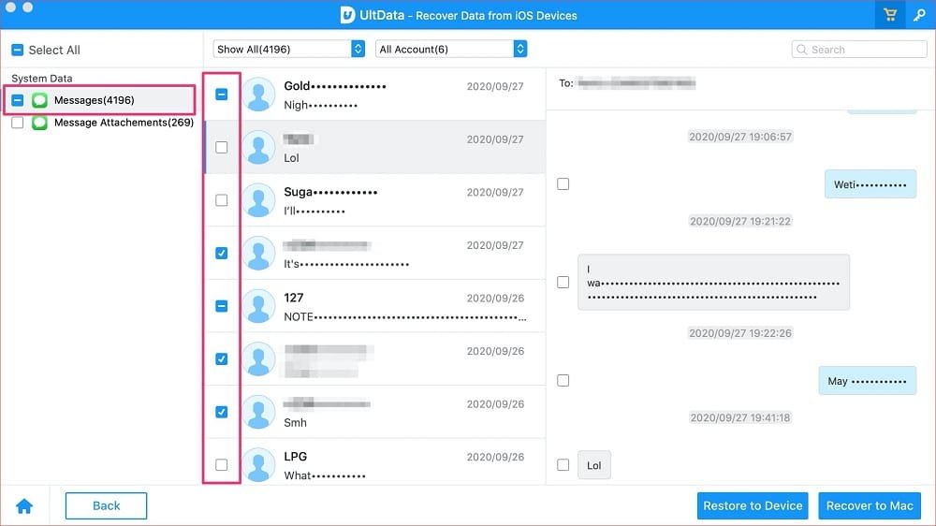
Task: Click the green Messages app icon
Action: [40, 100]
